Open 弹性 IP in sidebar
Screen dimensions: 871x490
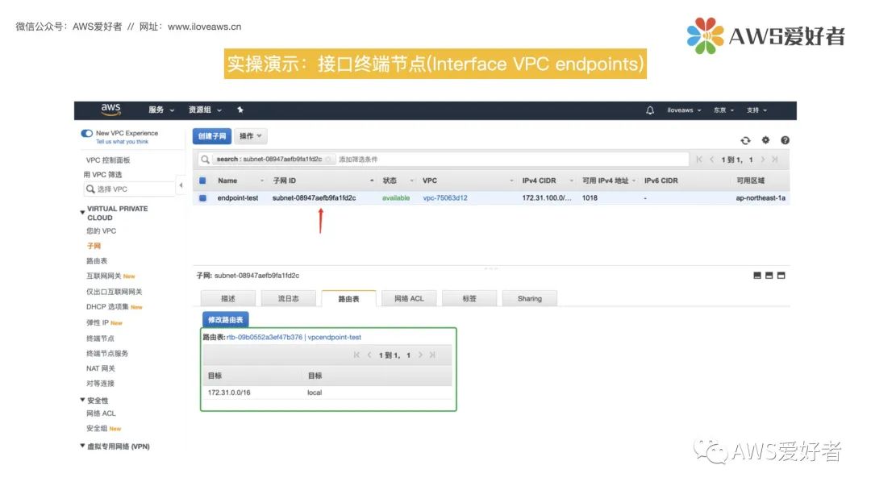tap(98, 323)
